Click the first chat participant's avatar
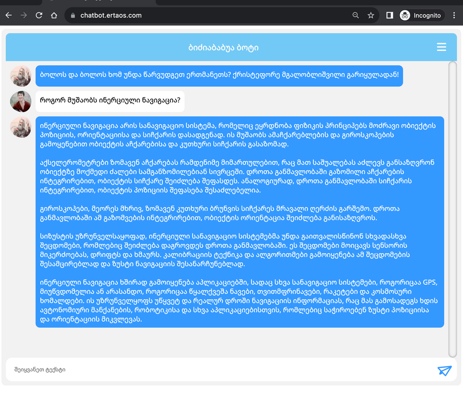Image resolution: width=463 pixels, height=394 pixels. [x=20, y=75]
